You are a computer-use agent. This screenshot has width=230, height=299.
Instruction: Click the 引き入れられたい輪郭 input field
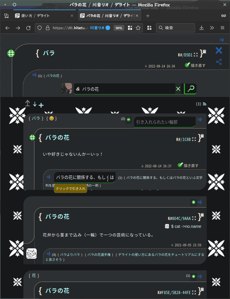tap(165, 122)
